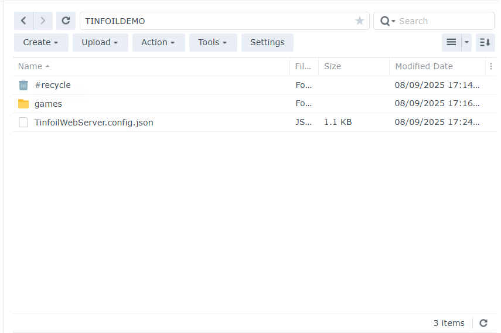Sort by the Modified Date column

[424, 66]
